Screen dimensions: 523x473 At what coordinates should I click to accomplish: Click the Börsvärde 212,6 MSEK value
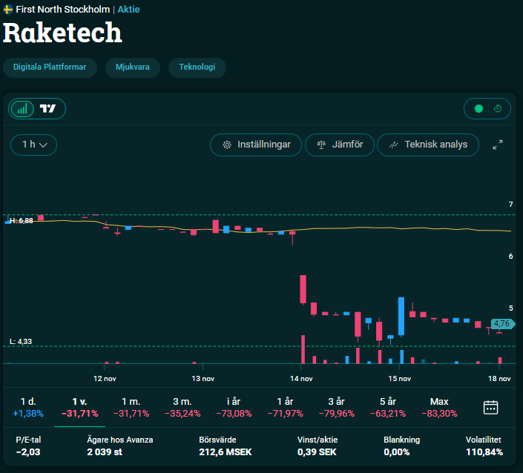click(225, 452)
